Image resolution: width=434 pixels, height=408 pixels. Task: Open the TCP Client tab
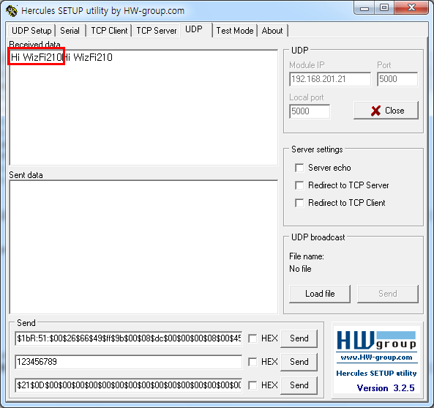(109, 31)
